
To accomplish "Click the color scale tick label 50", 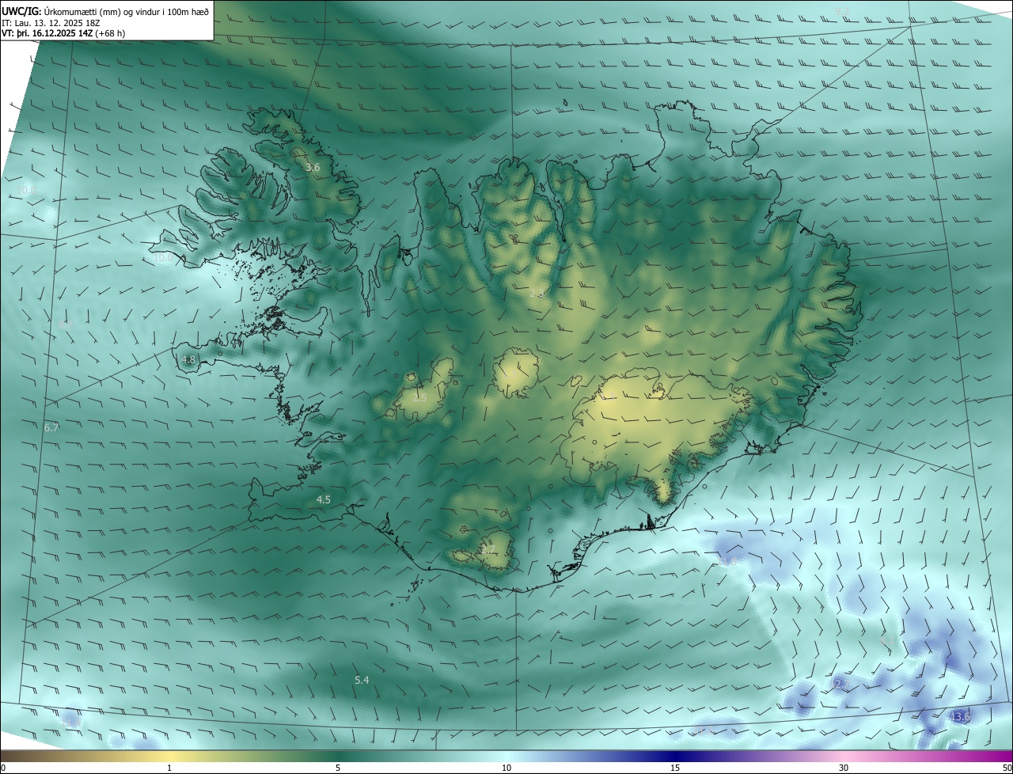I will pos(1007,768).
